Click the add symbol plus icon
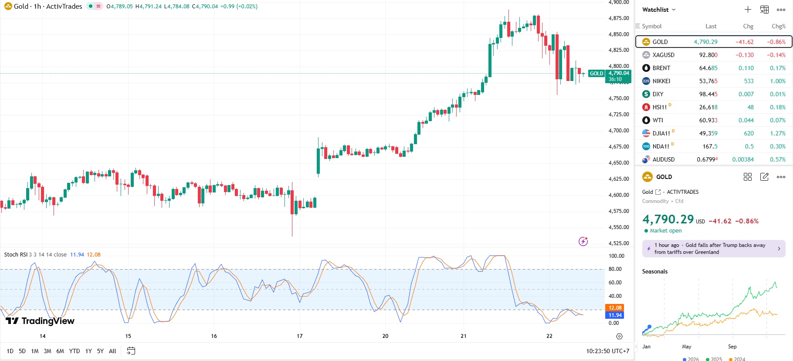793x361 pixels. [748, 10]
